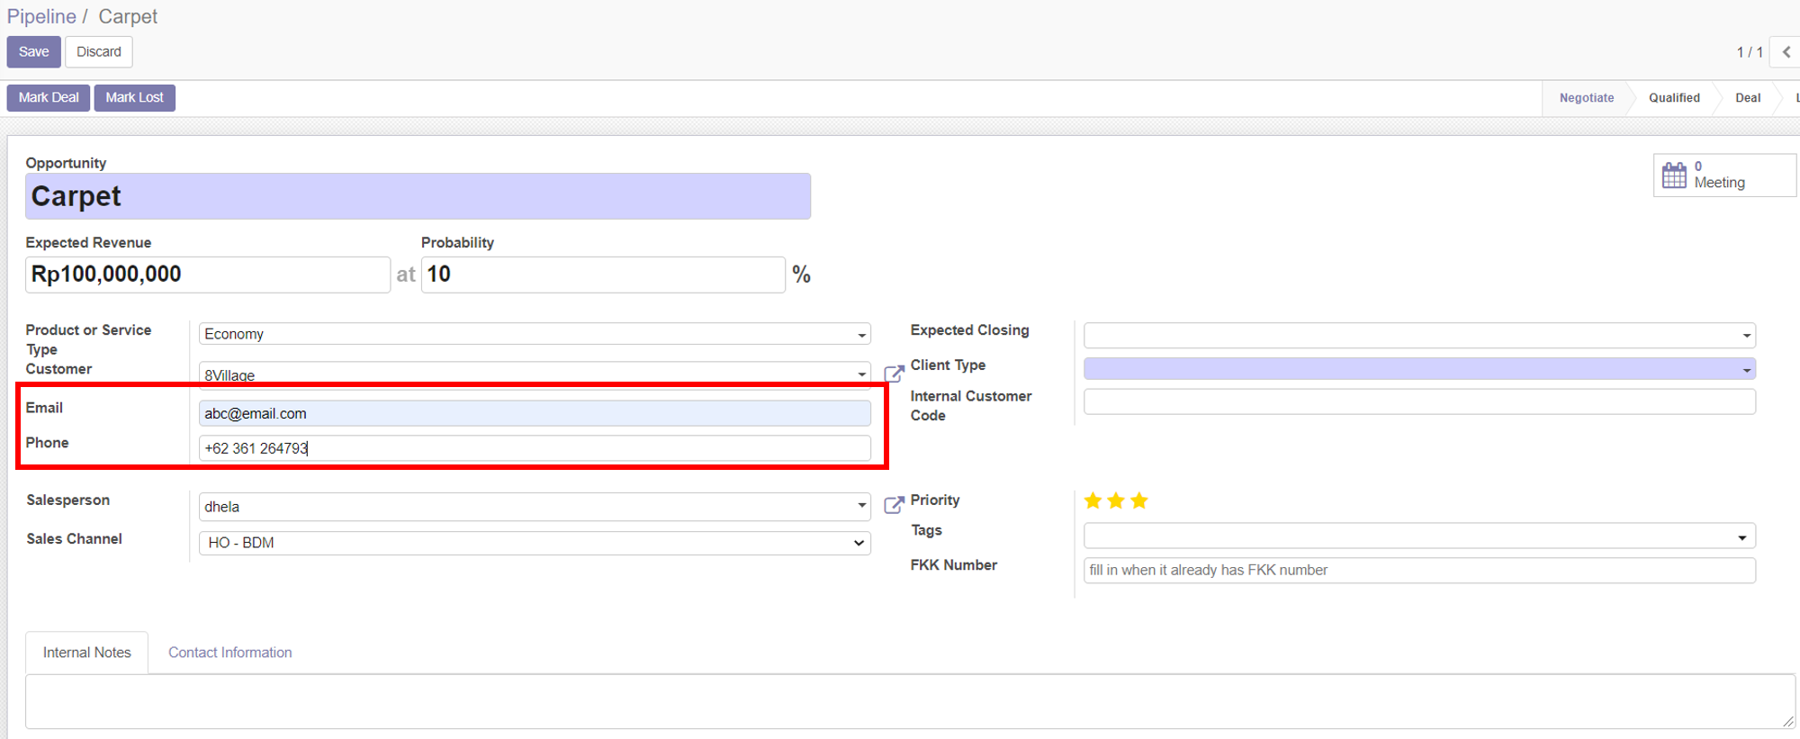Click the Internal Notes text area
This screenshot has height=739, width=1800.
click(x=910, y=701)
